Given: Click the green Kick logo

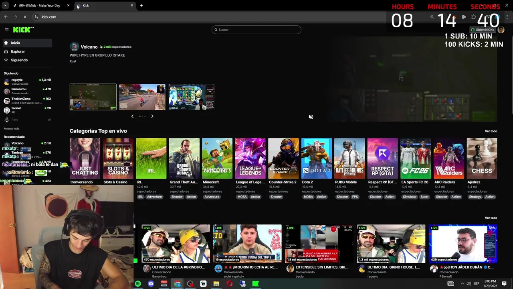Looking at the screenshot, I should coord(23,30).
